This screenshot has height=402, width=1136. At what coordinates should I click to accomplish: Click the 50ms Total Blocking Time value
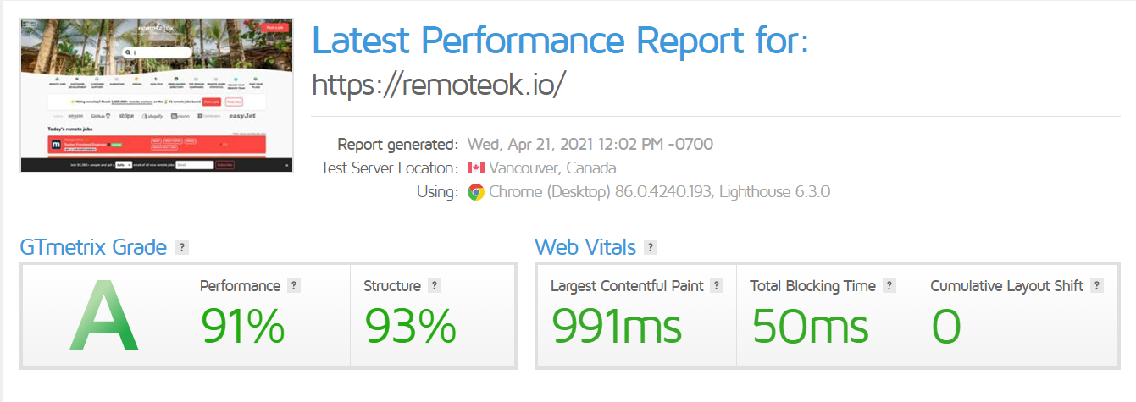pyautogui.click(x=811, y=326)
